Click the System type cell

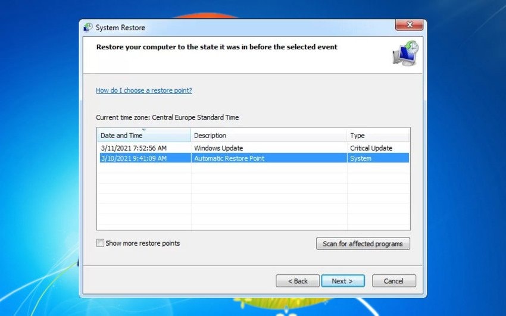coord(361,158)
